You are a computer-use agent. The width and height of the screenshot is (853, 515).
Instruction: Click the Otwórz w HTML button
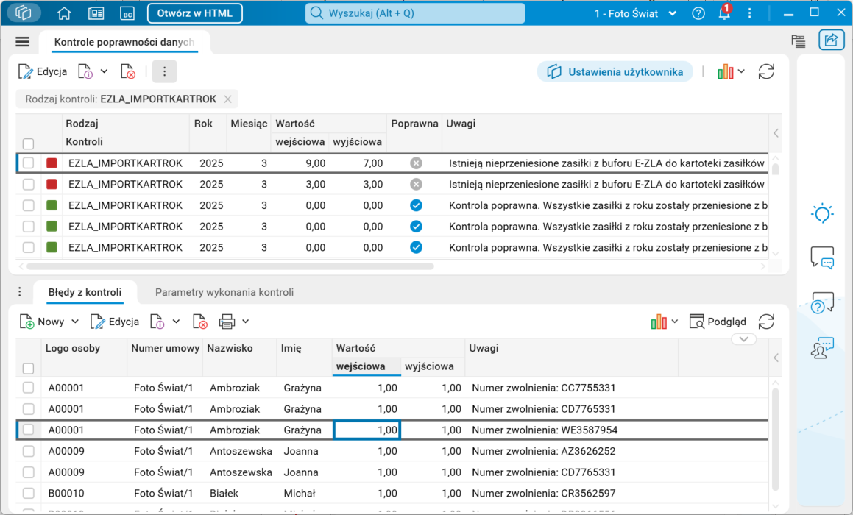click(x=195, y=13)
